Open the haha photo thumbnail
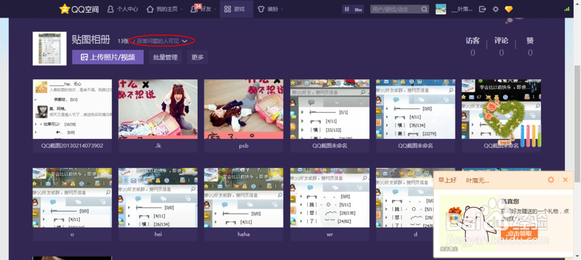Viewport: 581px width, 260px height. click(244, 197)
